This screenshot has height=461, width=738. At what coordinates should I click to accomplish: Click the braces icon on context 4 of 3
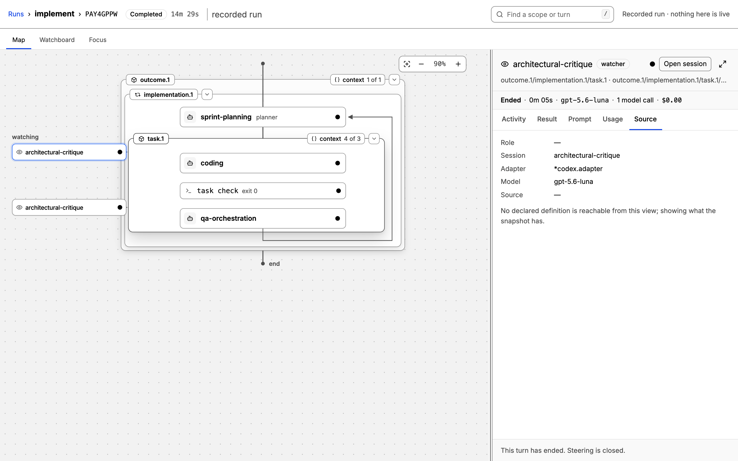pos(314,139)
